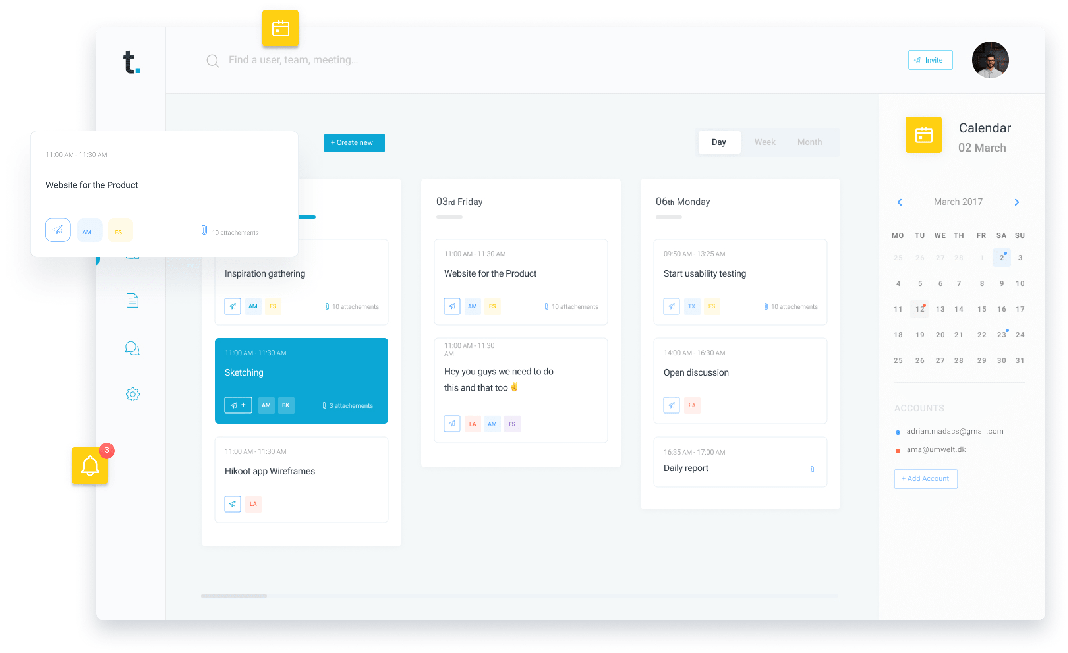Click the search magnifier icon

[x=213, y=61]
